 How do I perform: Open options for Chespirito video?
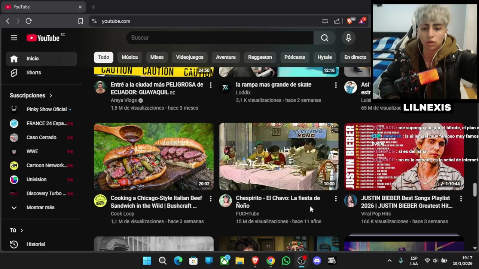point(336,199)
